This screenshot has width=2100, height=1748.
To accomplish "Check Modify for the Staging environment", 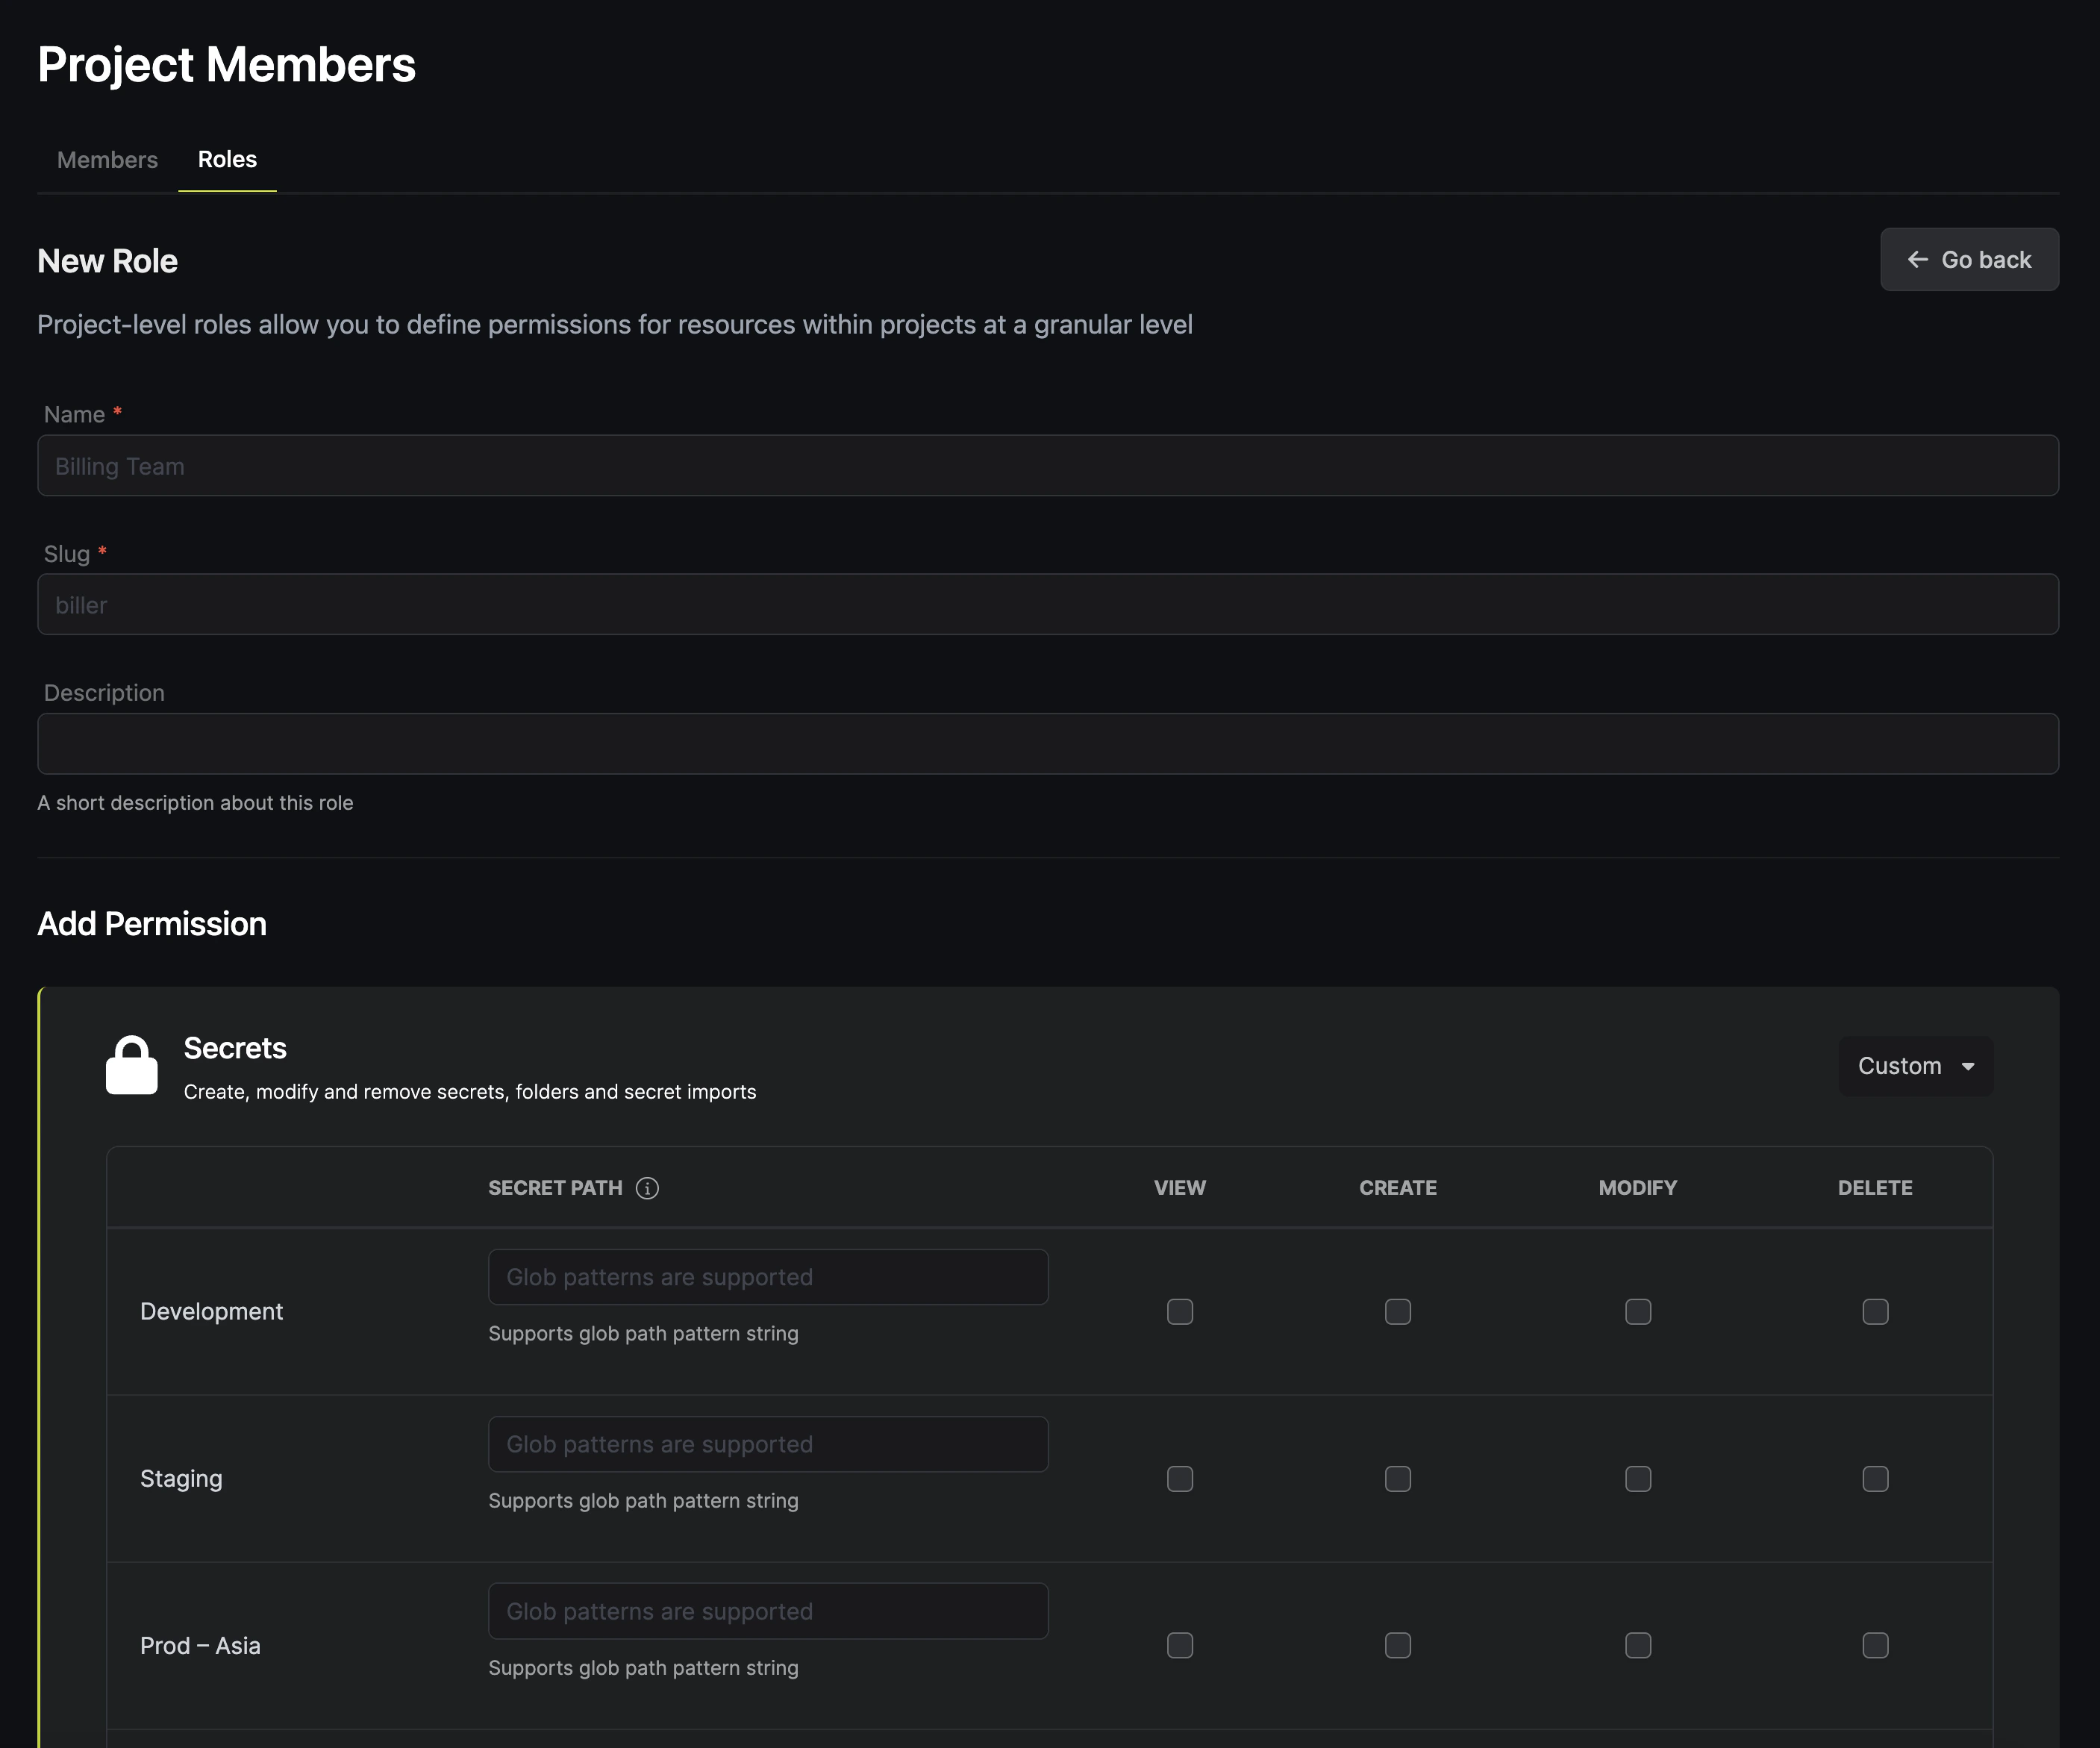I will coord(1638,1478).
